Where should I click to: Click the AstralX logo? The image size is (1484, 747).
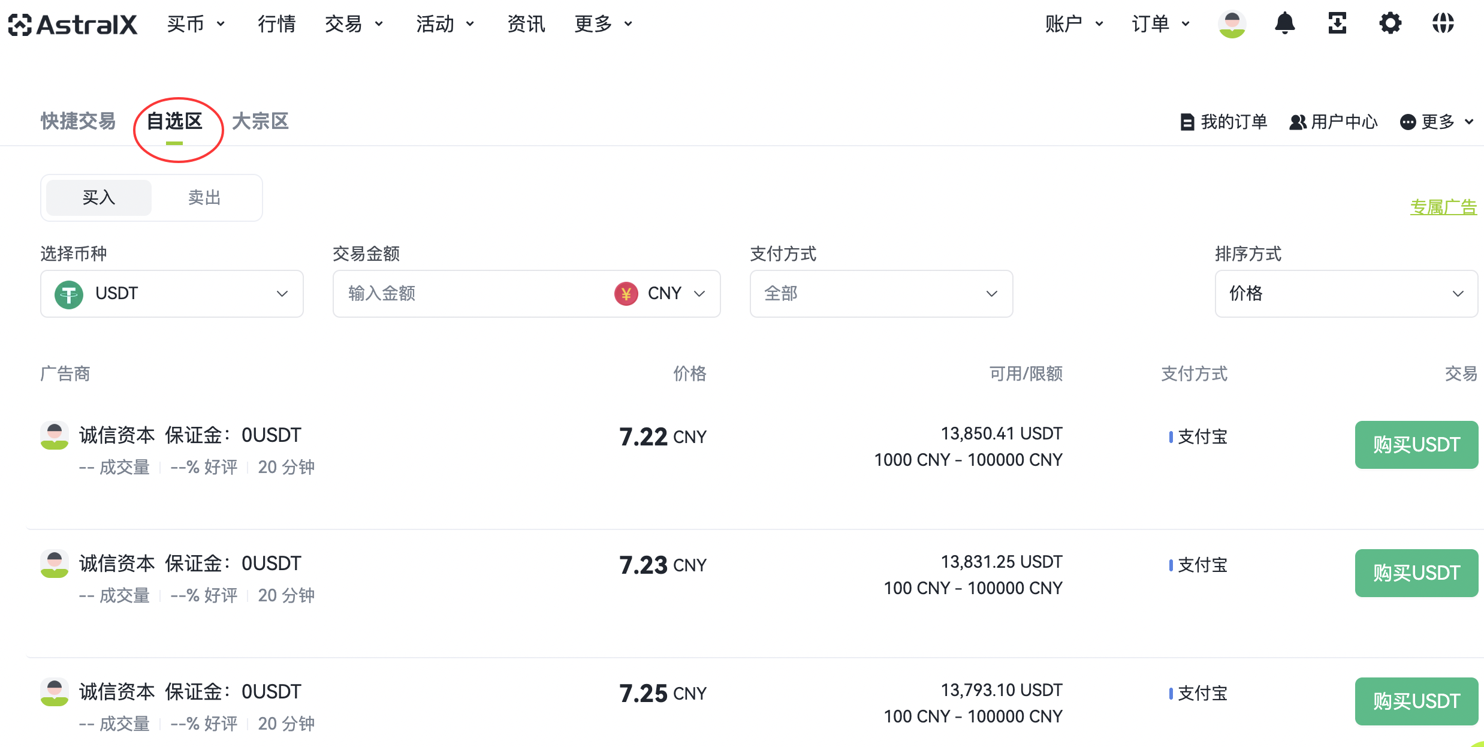(x=73, y=24)
